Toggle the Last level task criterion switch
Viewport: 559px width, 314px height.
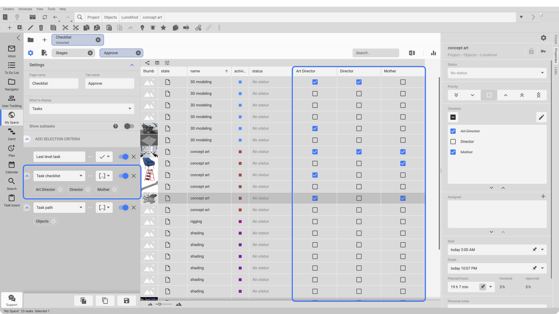click(x=123, y=157)
